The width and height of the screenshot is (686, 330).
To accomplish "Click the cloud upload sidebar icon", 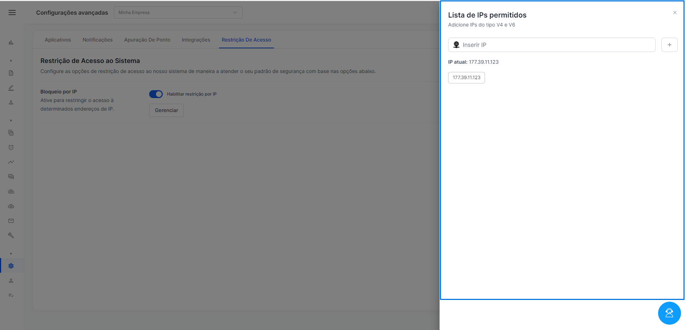I will tap(11, 191).
